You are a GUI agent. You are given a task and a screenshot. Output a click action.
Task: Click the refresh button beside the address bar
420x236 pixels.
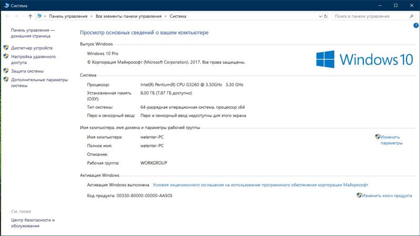tap(324, 16)
